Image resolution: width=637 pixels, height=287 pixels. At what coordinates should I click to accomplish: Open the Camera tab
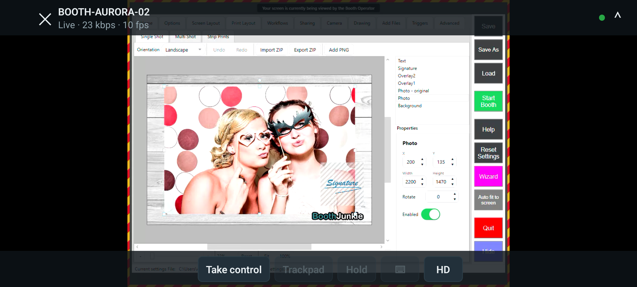[x=334, y=23]
